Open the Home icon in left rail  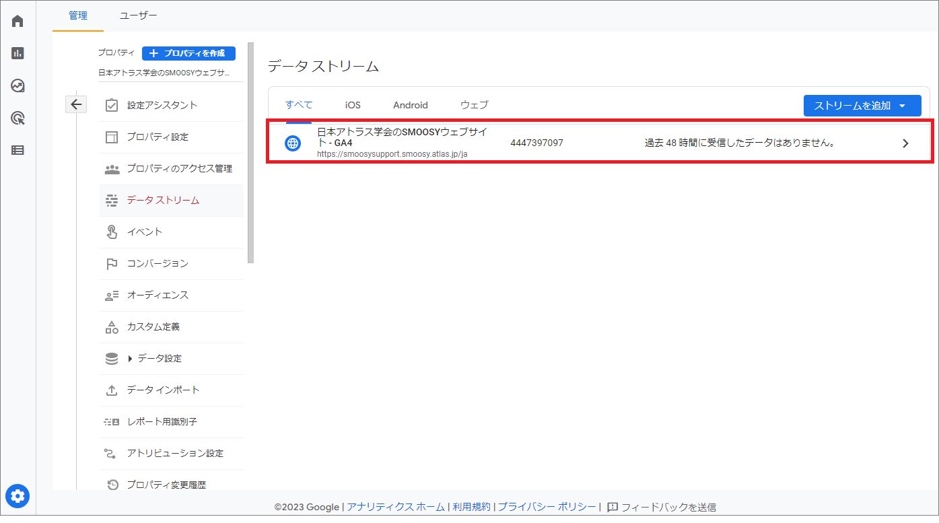click(x=18, y=21)
